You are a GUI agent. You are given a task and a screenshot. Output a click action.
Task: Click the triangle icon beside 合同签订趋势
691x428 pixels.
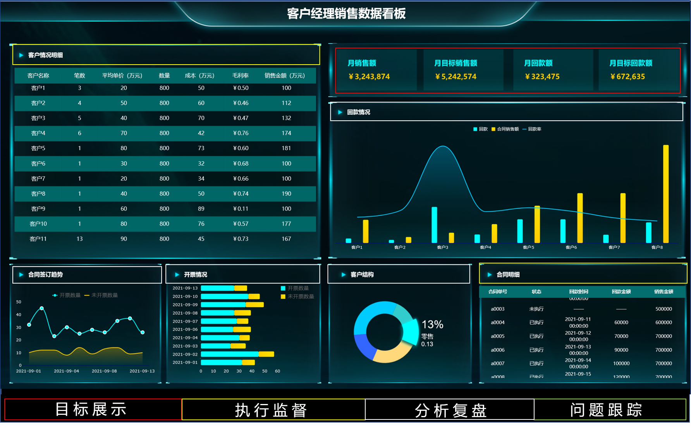pos(21,275)
